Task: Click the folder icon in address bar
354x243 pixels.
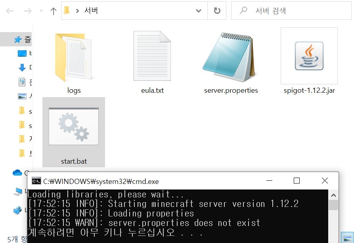Action: click(x=67, y=10)
